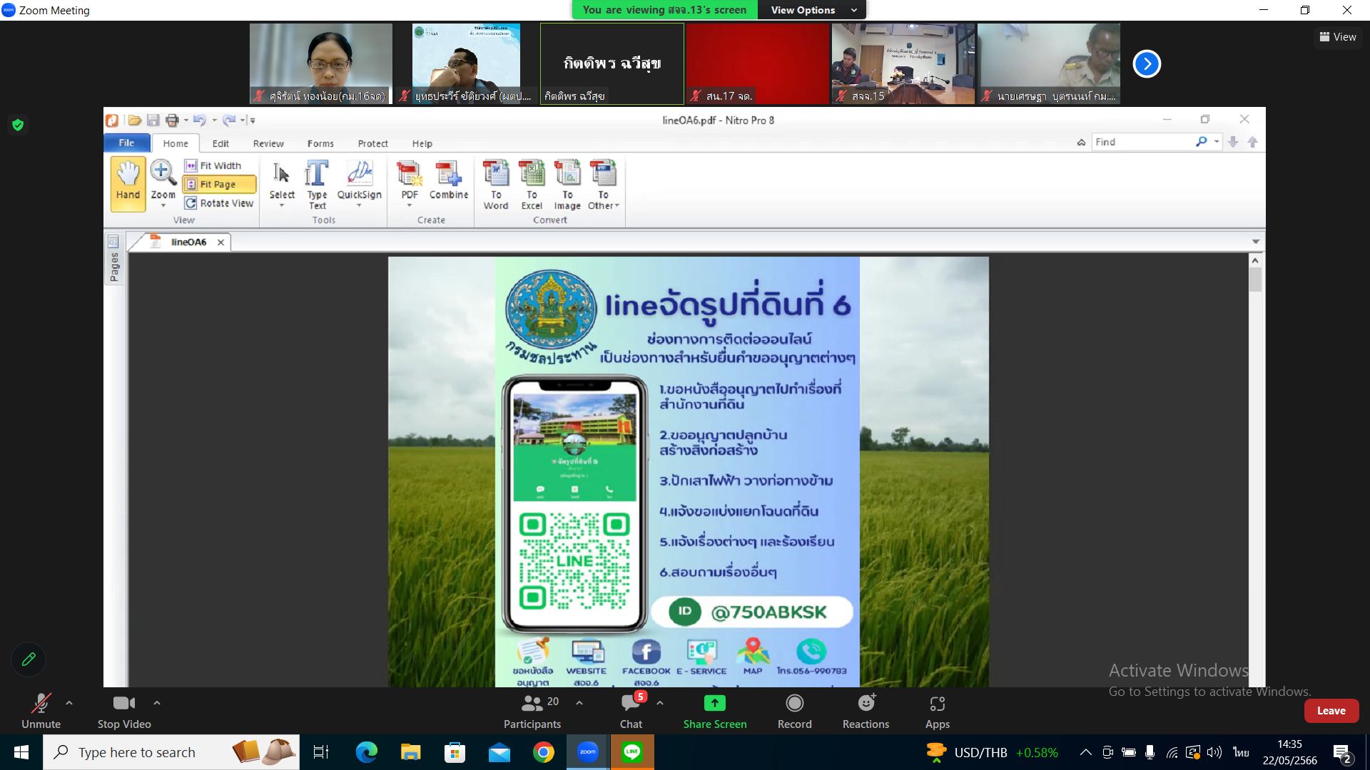1370x770 pixels.
Task: Open Zoom View Options dropdown
Action: click(x=813, y=10)
